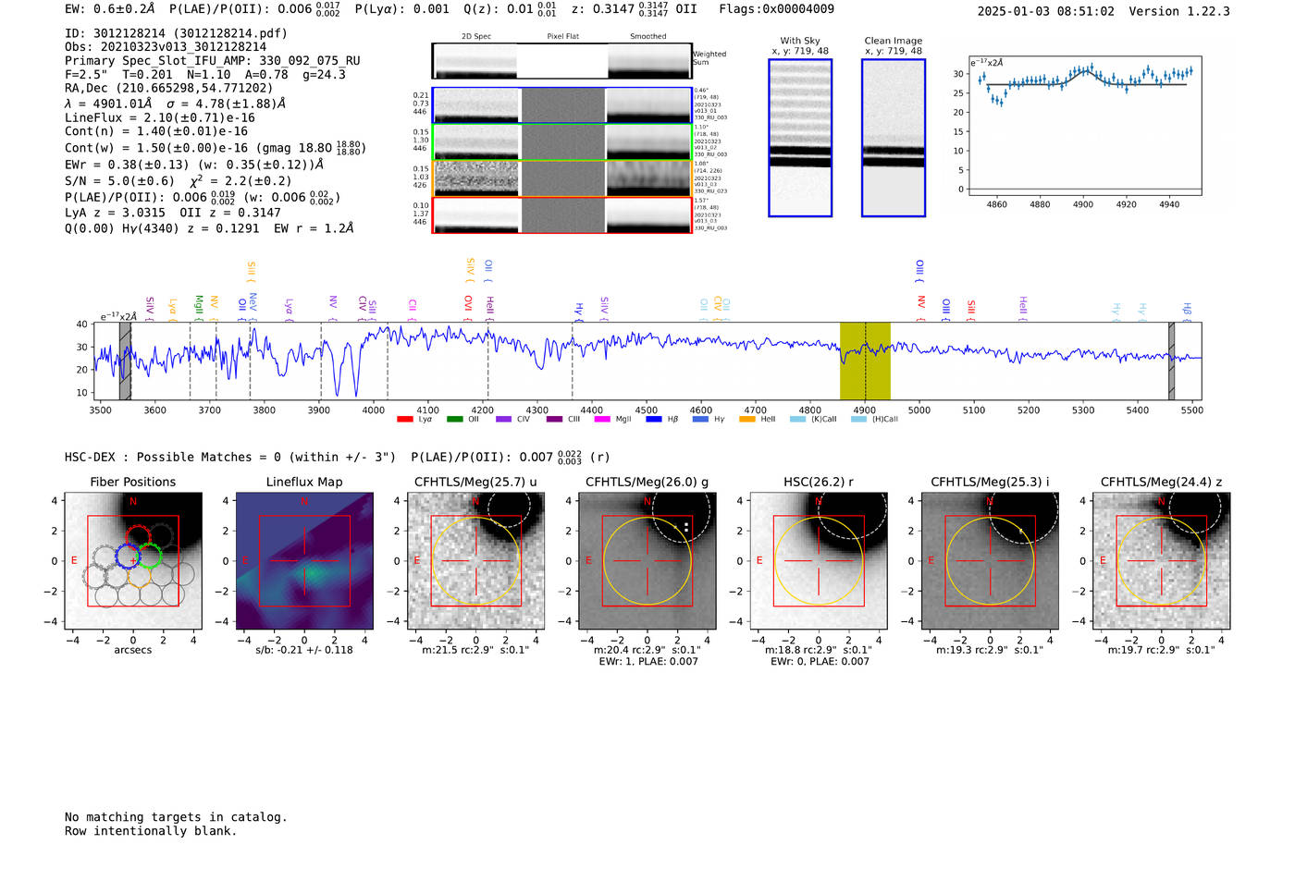Click the arcsecs axis label under Fiber Positions
Image resolution: width=1295 pixels, height=881 pixels.
tap(133, 650)
